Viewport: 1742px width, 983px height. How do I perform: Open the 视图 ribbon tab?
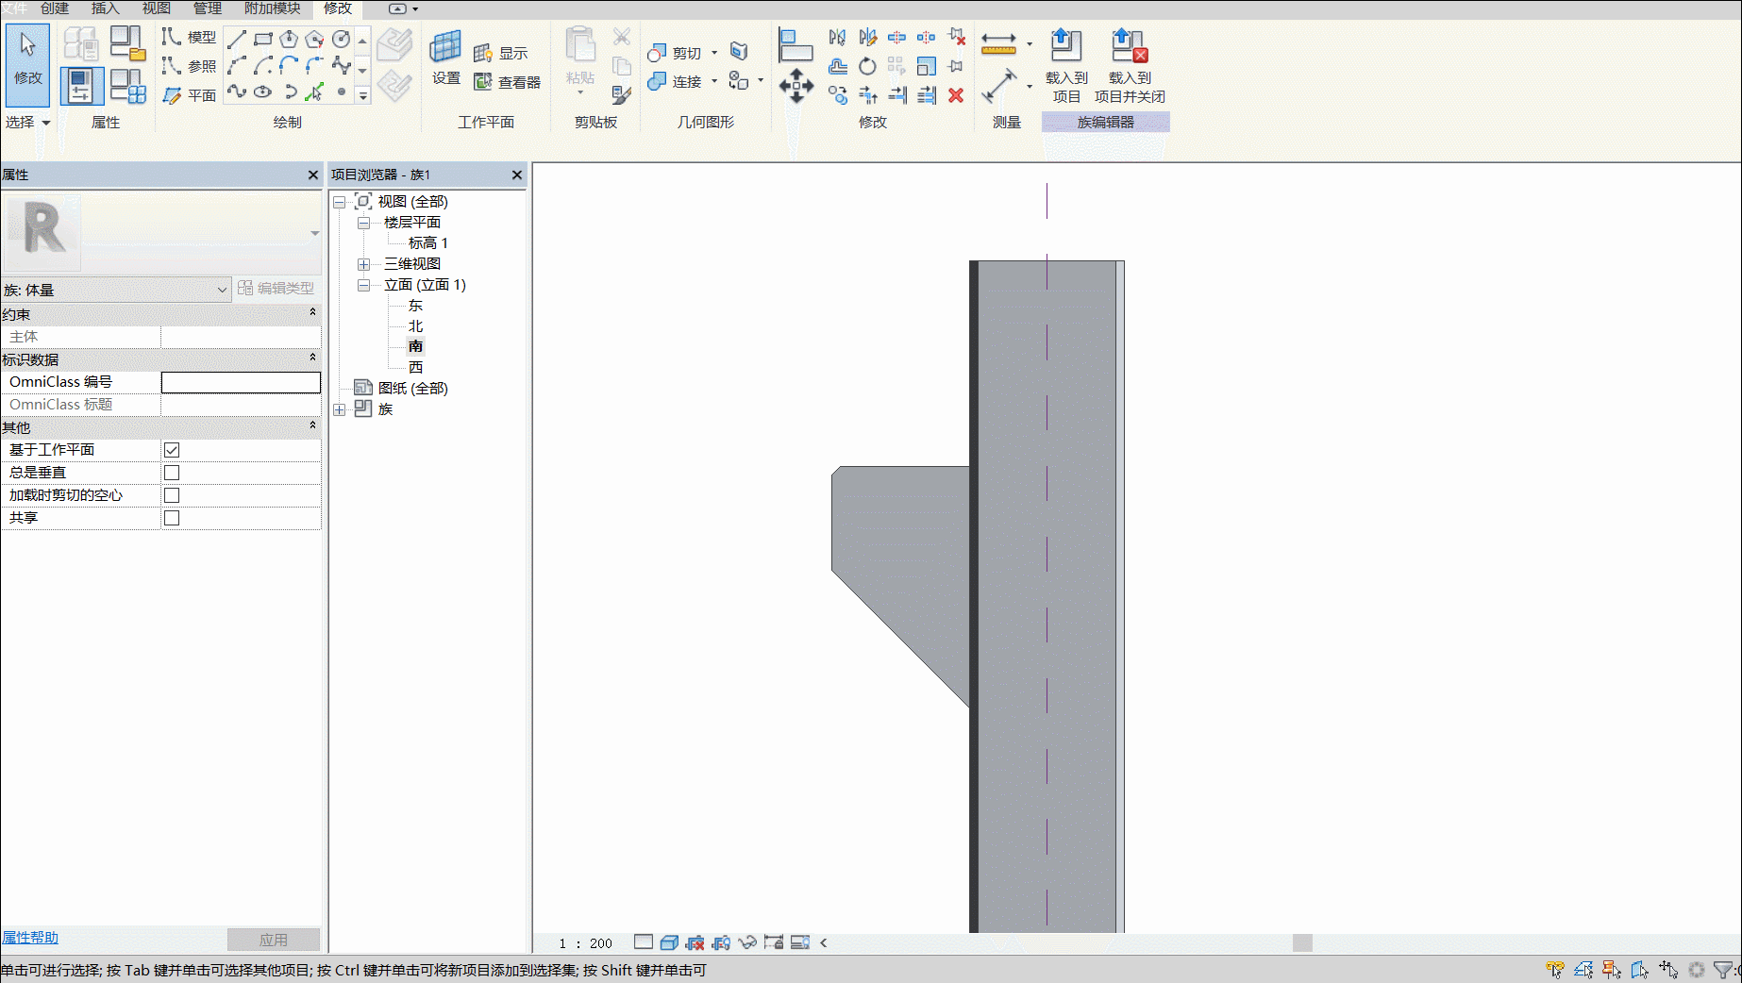pyautogui.click(x=157, y=8)
